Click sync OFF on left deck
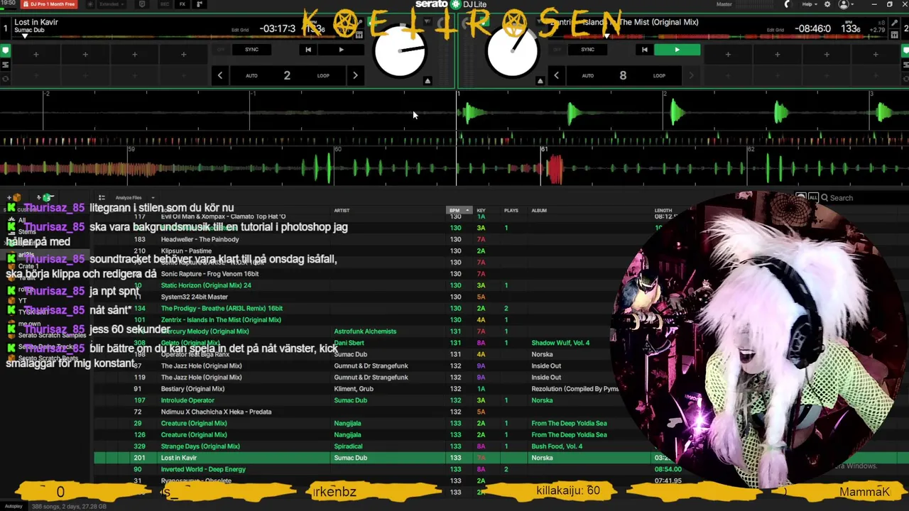The width and height of the screenshot is (909, 511). (221, 50)
